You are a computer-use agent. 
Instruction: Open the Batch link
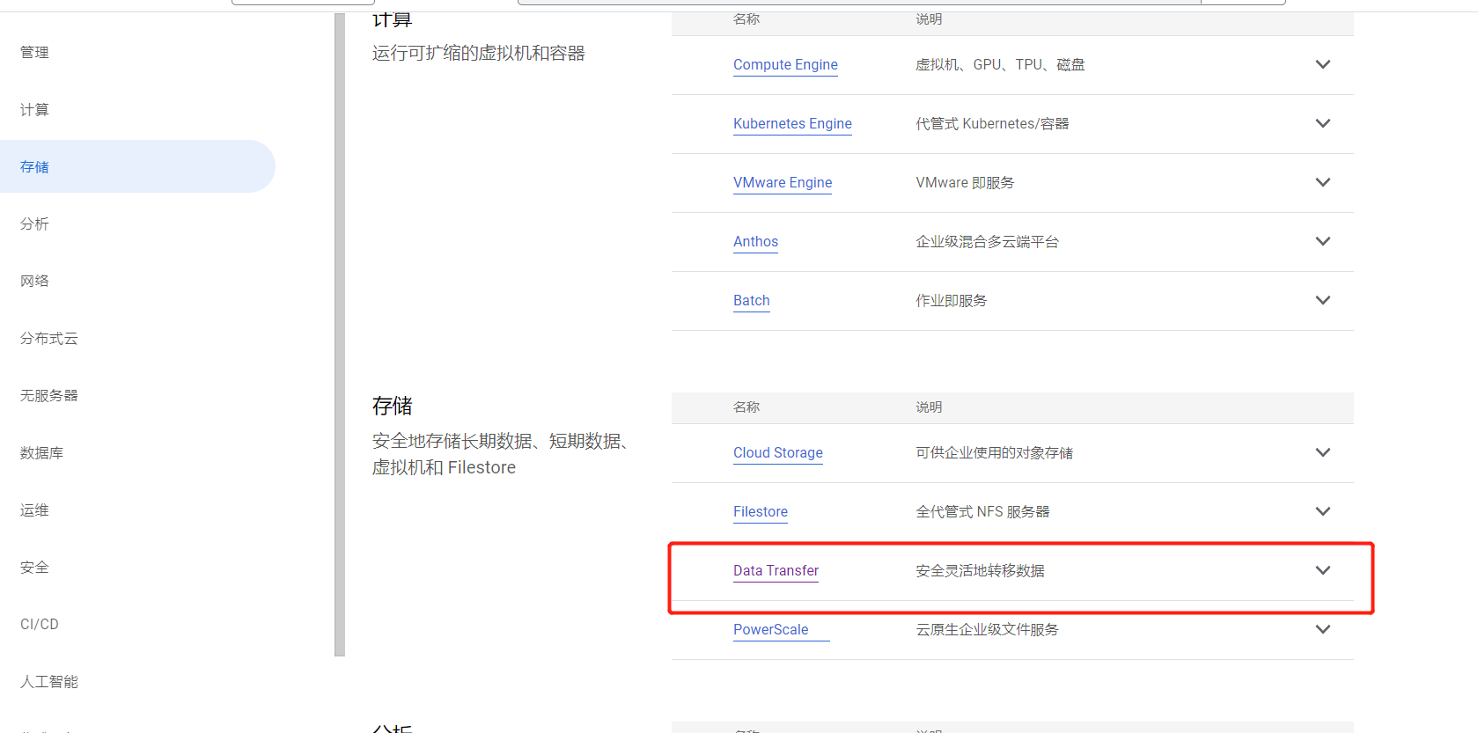[x=752, y=301]
